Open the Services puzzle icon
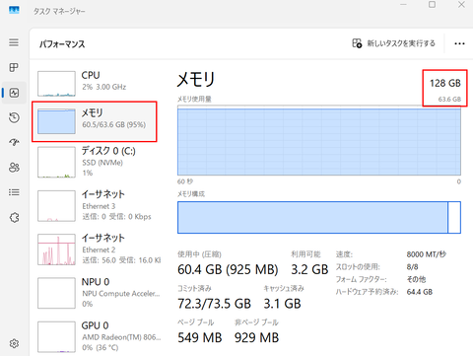 14,217
